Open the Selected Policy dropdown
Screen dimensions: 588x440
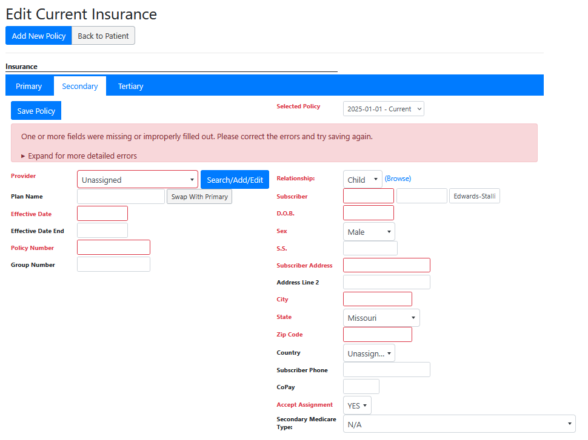(383, 108)
